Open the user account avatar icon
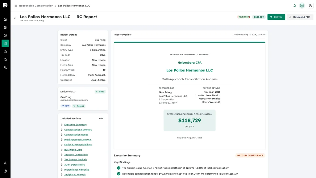316x178 pixels. (x=302, y=6)
